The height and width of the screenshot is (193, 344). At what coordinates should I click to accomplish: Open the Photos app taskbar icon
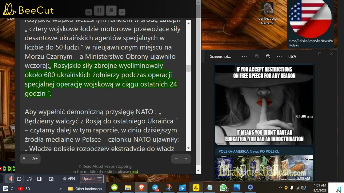(237, 188)
